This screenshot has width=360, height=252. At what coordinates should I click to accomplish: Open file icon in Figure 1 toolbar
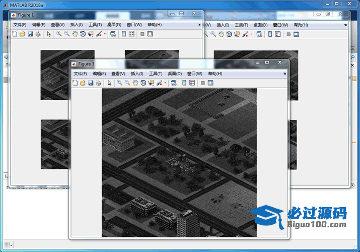click(x=22, y=34)
